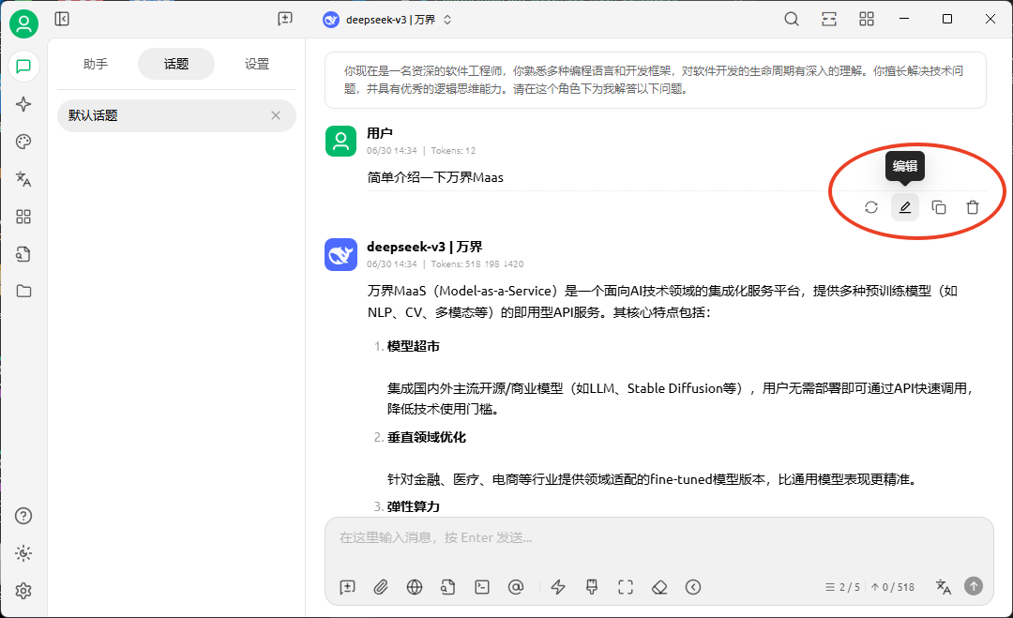This screenshot has height=618, width=1013.
Task: Collapse the left sidebar panel
Action: click(x=62, y=19)
